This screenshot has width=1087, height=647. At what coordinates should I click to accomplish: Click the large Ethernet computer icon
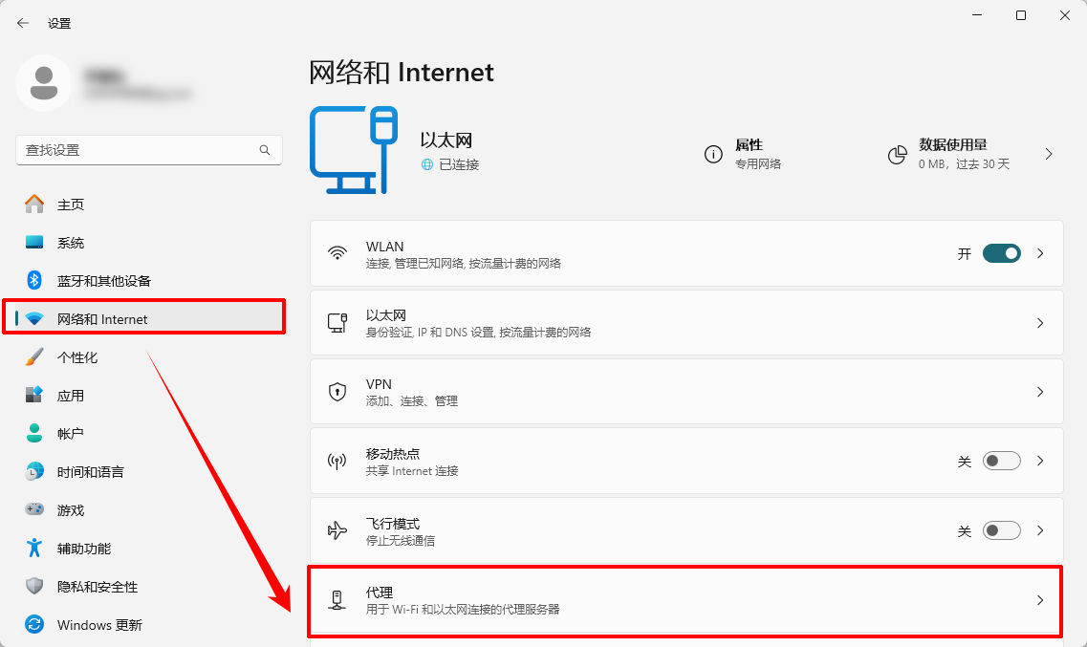[354, 150]
